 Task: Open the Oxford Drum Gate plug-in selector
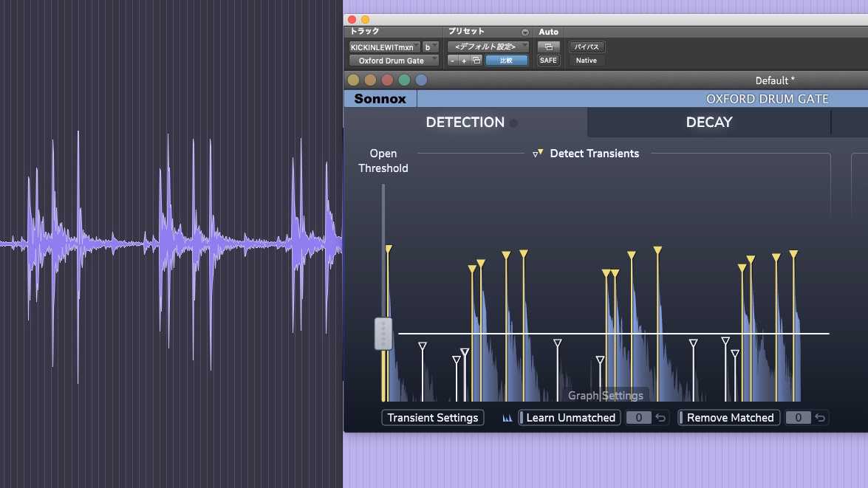(394, 61)
